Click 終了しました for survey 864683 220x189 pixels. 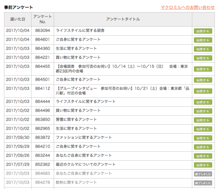203,174
